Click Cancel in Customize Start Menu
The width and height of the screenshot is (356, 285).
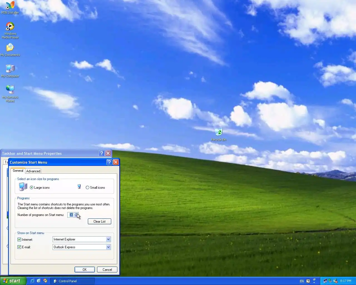(107, 269)
